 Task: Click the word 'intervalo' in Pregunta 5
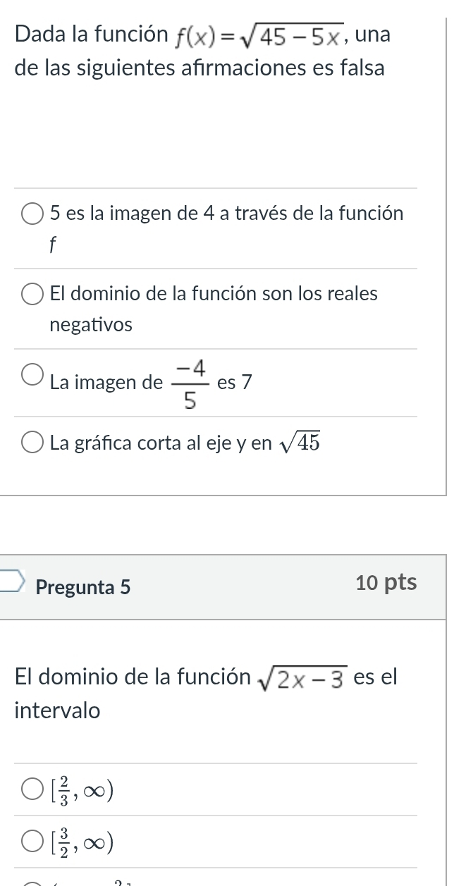[x=57, y=710]
